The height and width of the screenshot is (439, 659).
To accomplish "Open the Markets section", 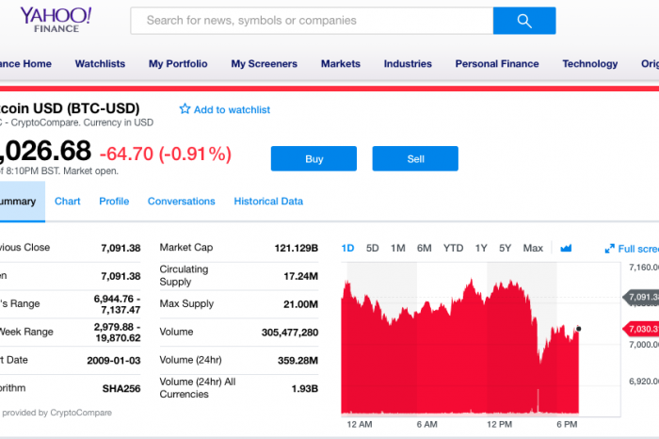I will (341, 63).
